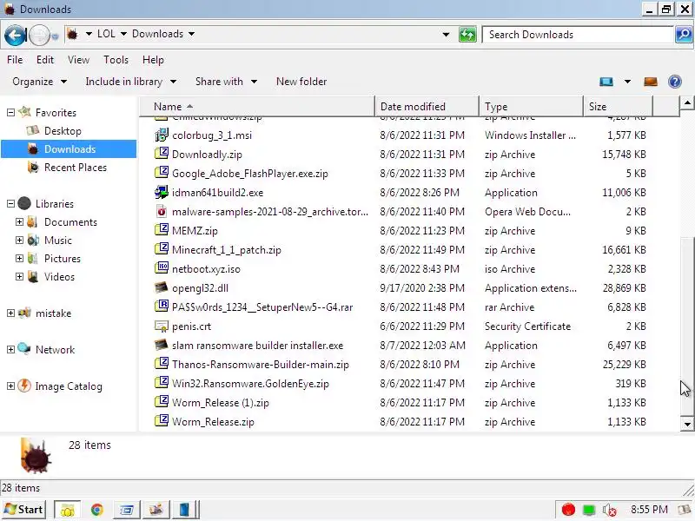Click the muted volume speaker tray icon
This screenshot has width=695, height=521.
[610, 510]
